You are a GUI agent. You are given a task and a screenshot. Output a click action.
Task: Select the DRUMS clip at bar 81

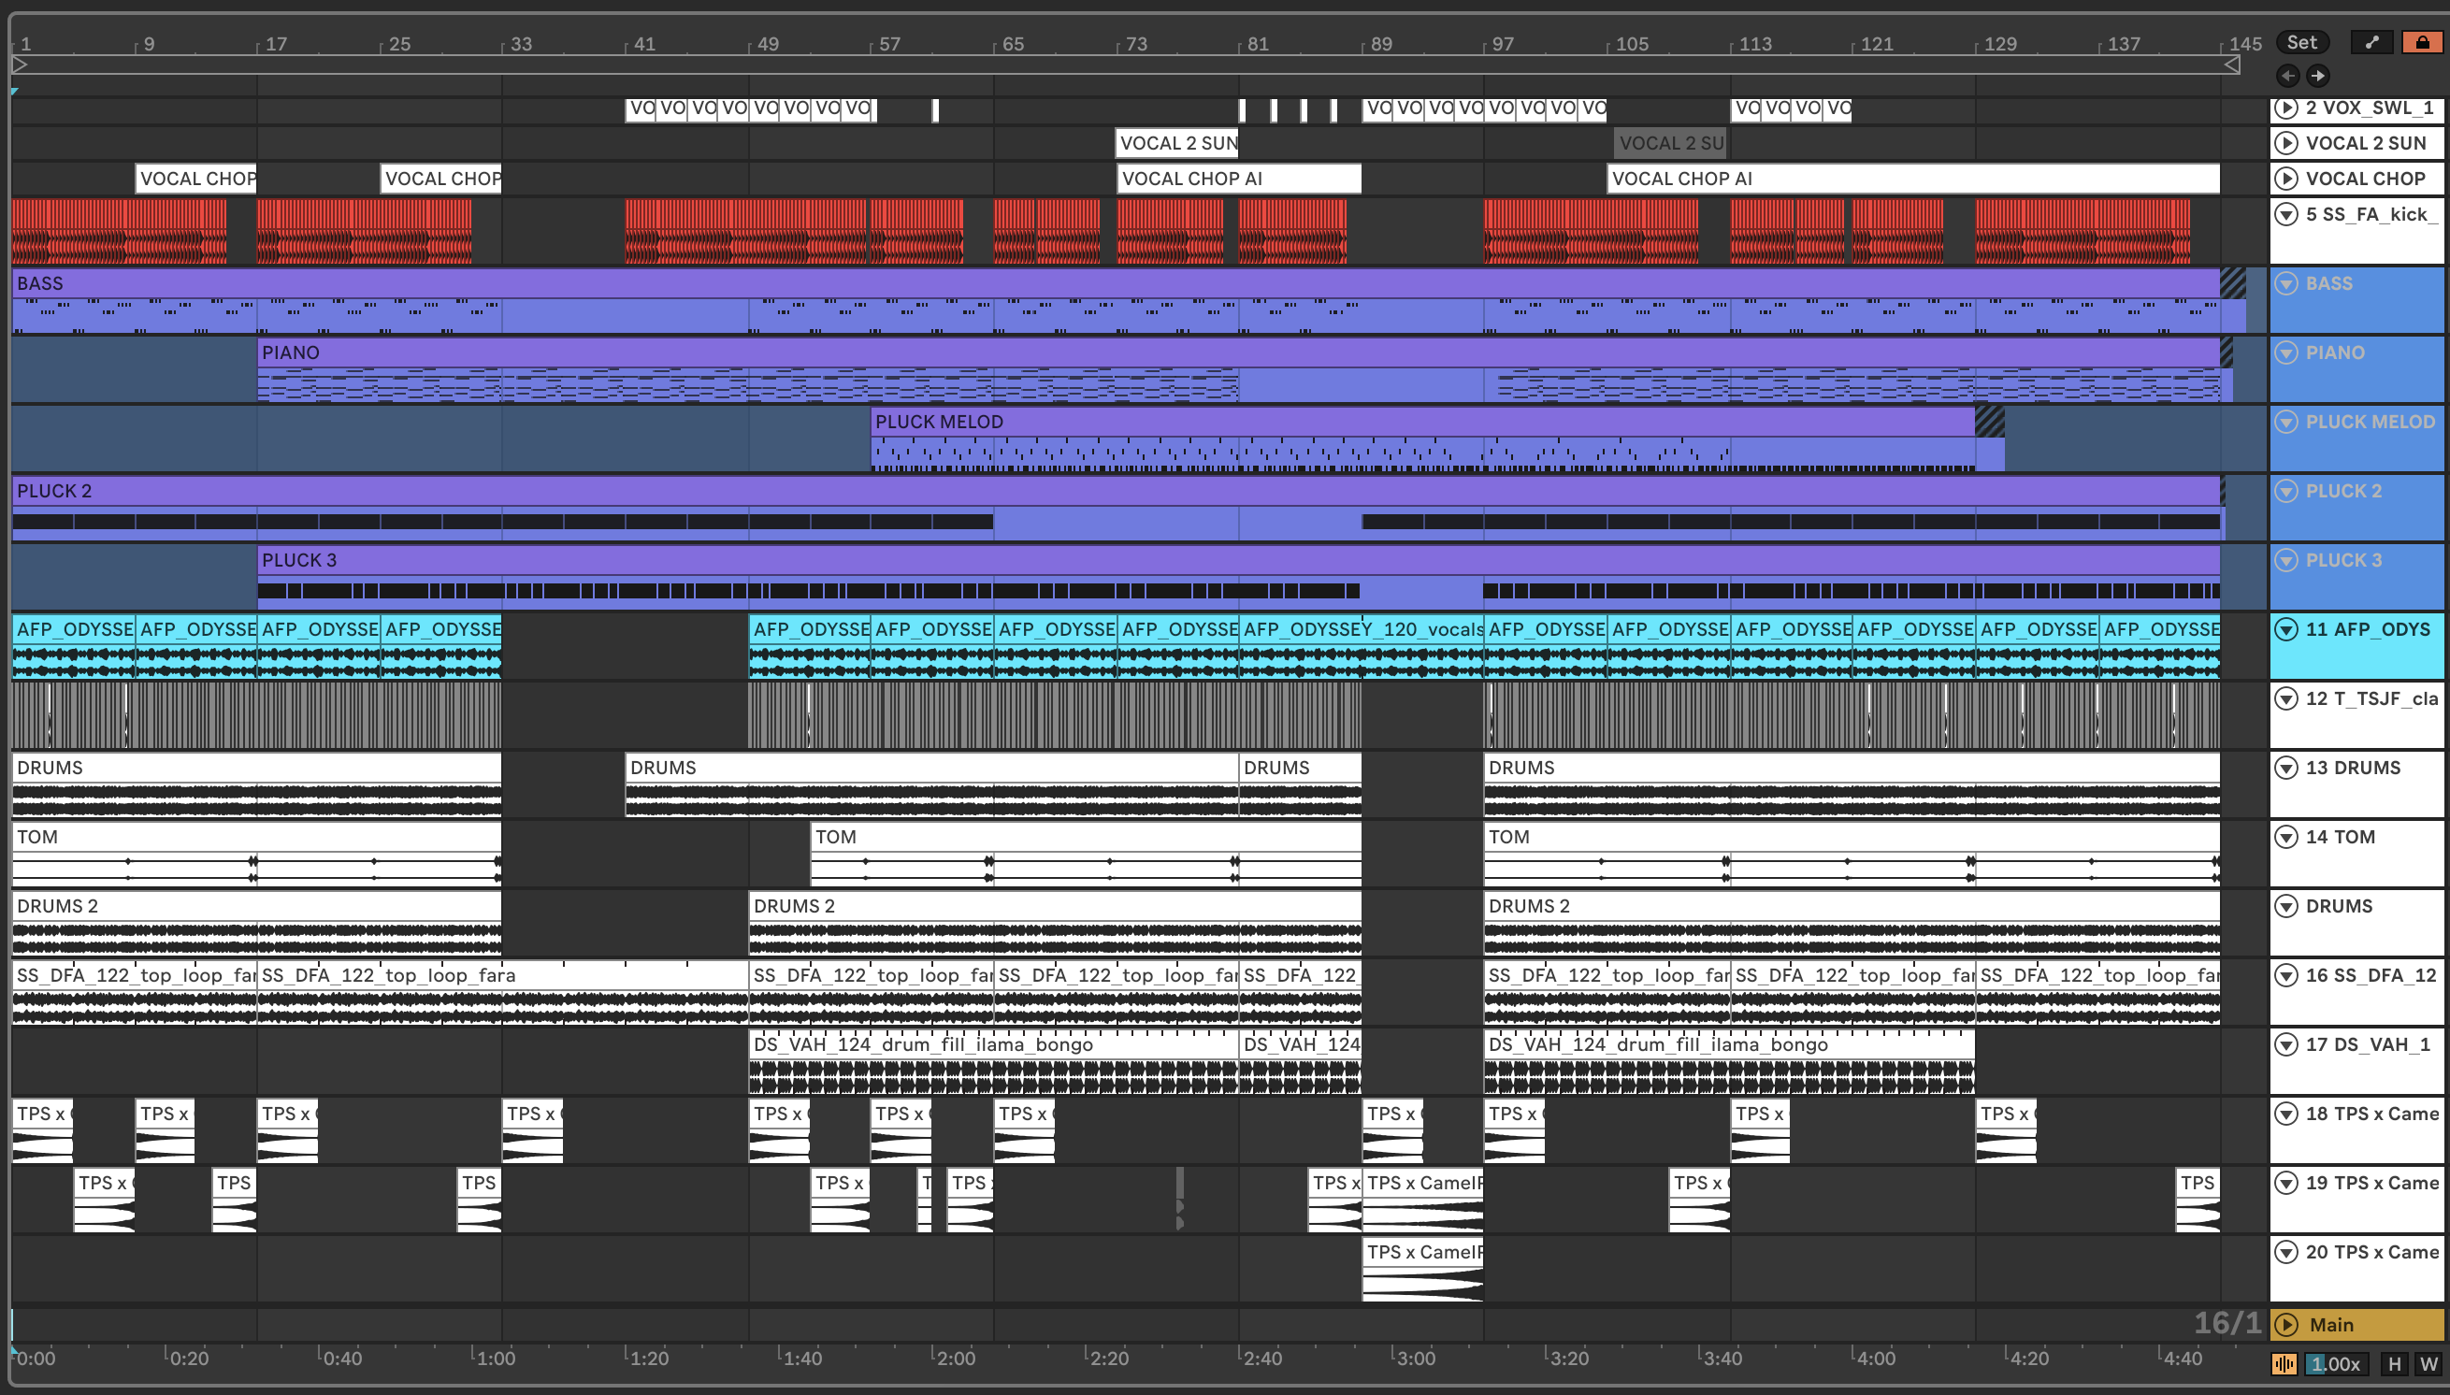(1300, 784)
